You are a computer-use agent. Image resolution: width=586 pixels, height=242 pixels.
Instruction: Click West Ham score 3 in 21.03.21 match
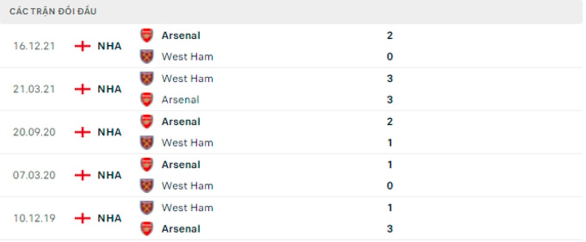pos(390,79)
